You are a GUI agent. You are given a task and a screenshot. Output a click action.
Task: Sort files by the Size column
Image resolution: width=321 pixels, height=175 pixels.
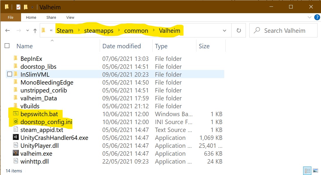[204, 46]
